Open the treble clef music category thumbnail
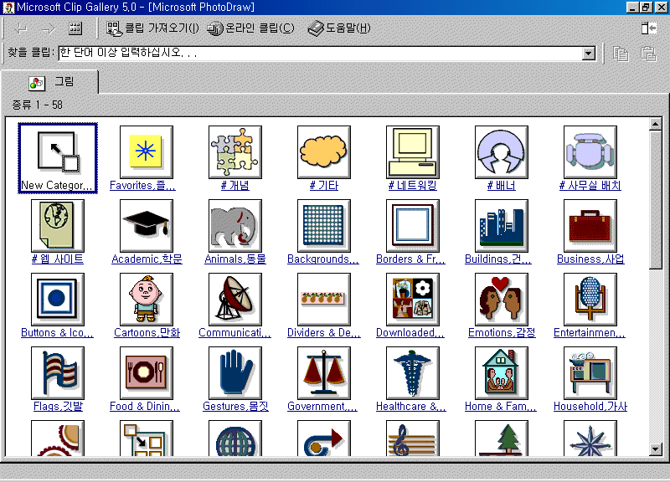The width and height of the screenshot is (670, 482). [x=413, y=438]
